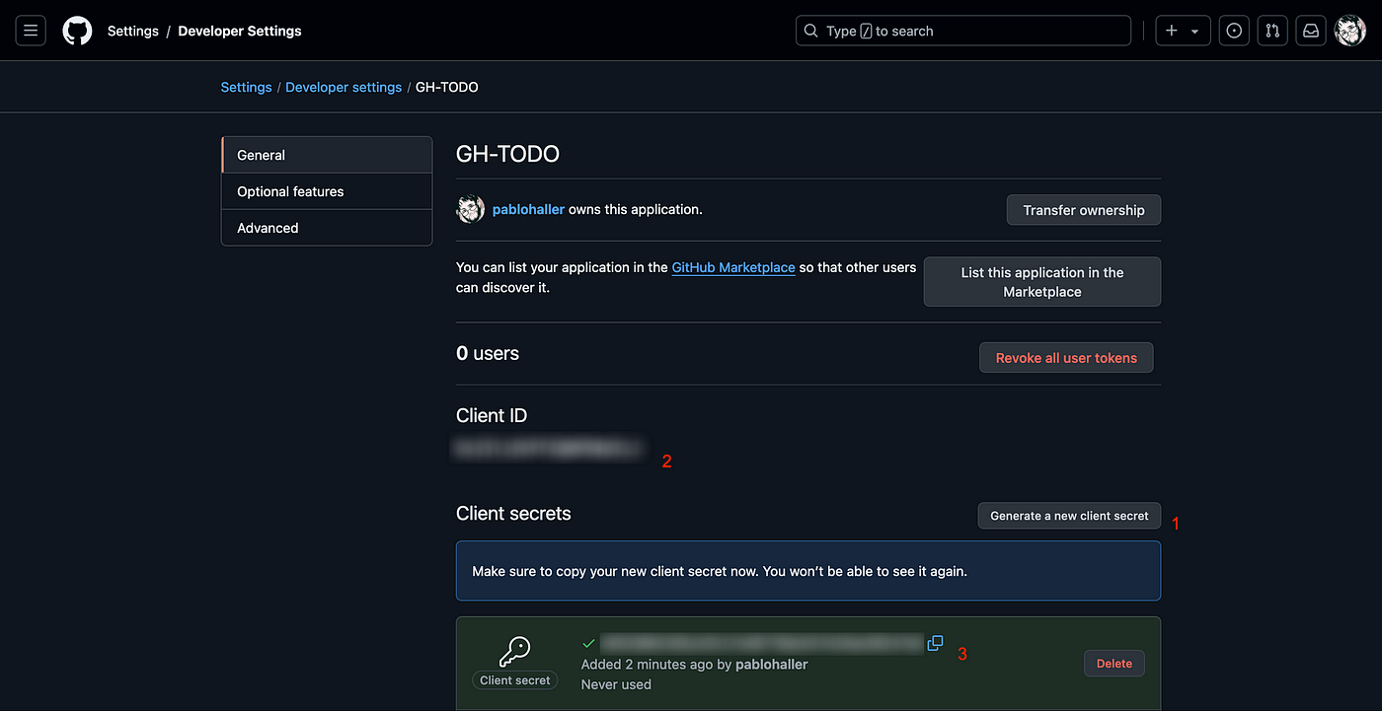Click the blurred client secret value
Image resolution: width=1382 pixels, height=711 pixels.
pyautogui.click(x=761, y=643)
